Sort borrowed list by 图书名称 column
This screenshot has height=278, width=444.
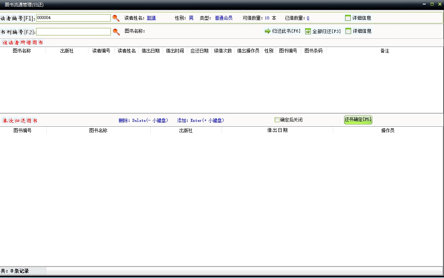[22, 51]
